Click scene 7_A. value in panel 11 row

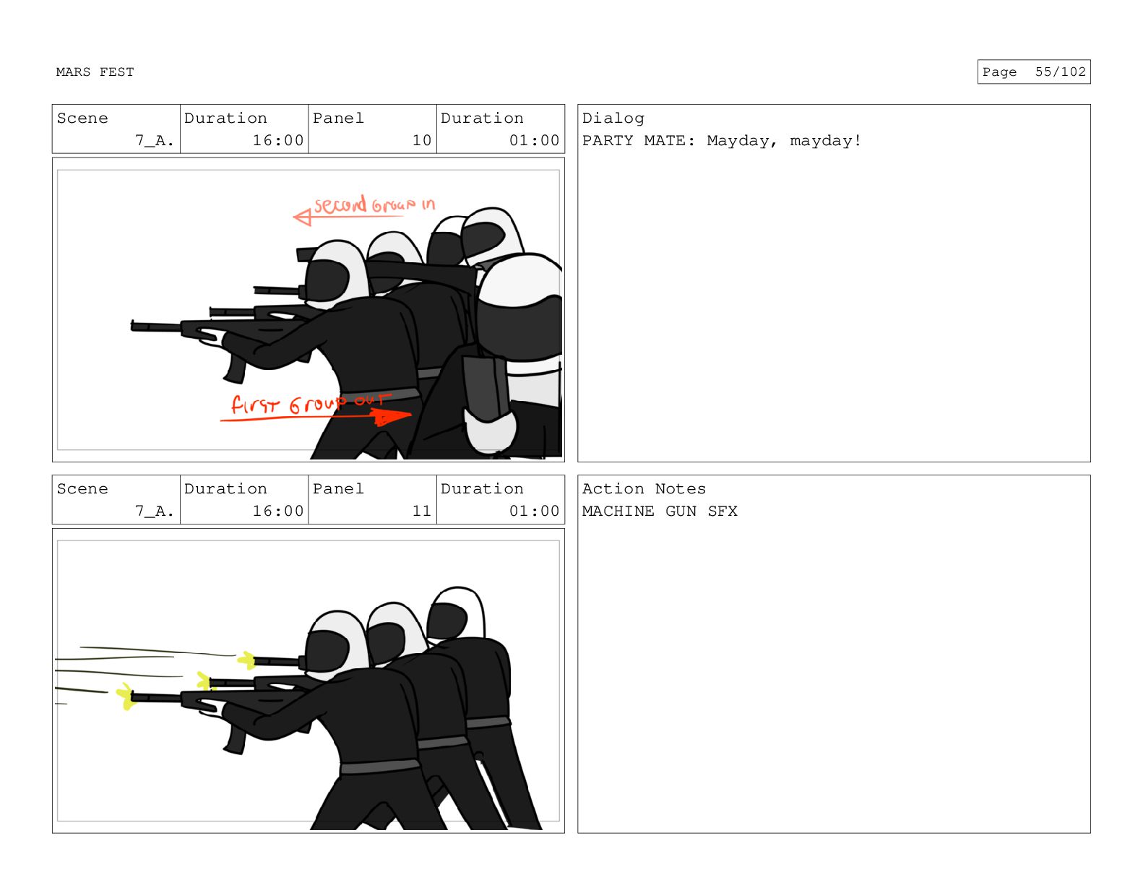click(155, 511)
